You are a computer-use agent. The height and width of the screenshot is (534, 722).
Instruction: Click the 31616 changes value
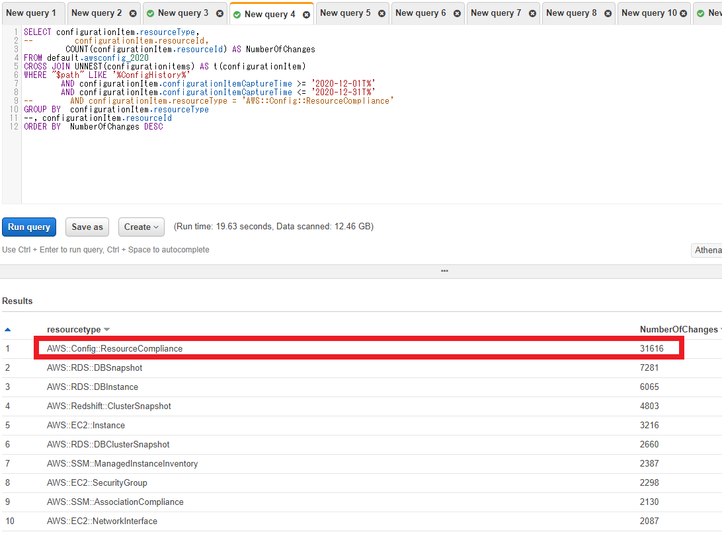pos(651,348)
